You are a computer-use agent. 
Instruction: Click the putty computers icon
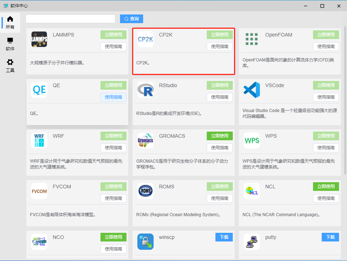(252, 242)
